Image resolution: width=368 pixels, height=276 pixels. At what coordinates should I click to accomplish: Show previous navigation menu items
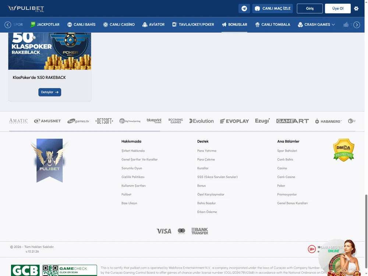(x=8, y=25)
